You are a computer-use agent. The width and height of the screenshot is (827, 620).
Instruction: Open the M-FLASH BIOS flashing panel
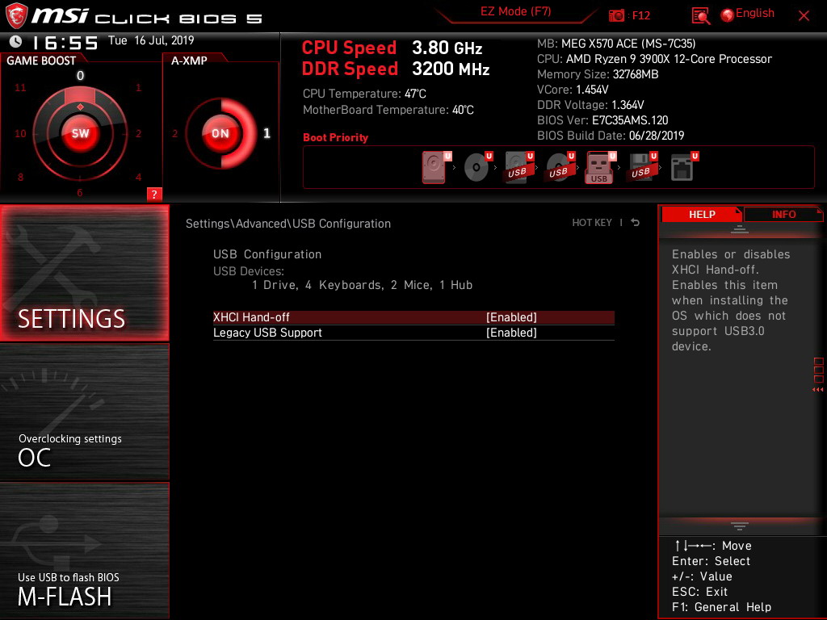(84, 550)
